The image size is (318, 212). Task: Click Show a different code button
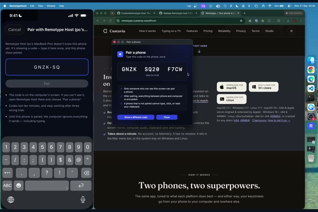coord(136,117)
